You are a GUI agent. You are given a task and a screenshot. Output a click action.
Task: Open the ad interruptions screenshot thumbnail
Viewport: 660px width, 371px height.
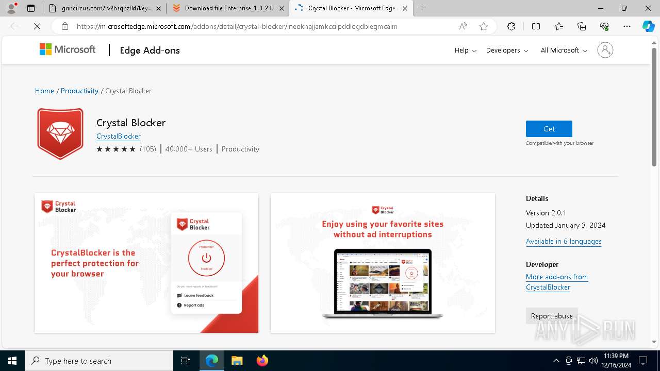383,263
